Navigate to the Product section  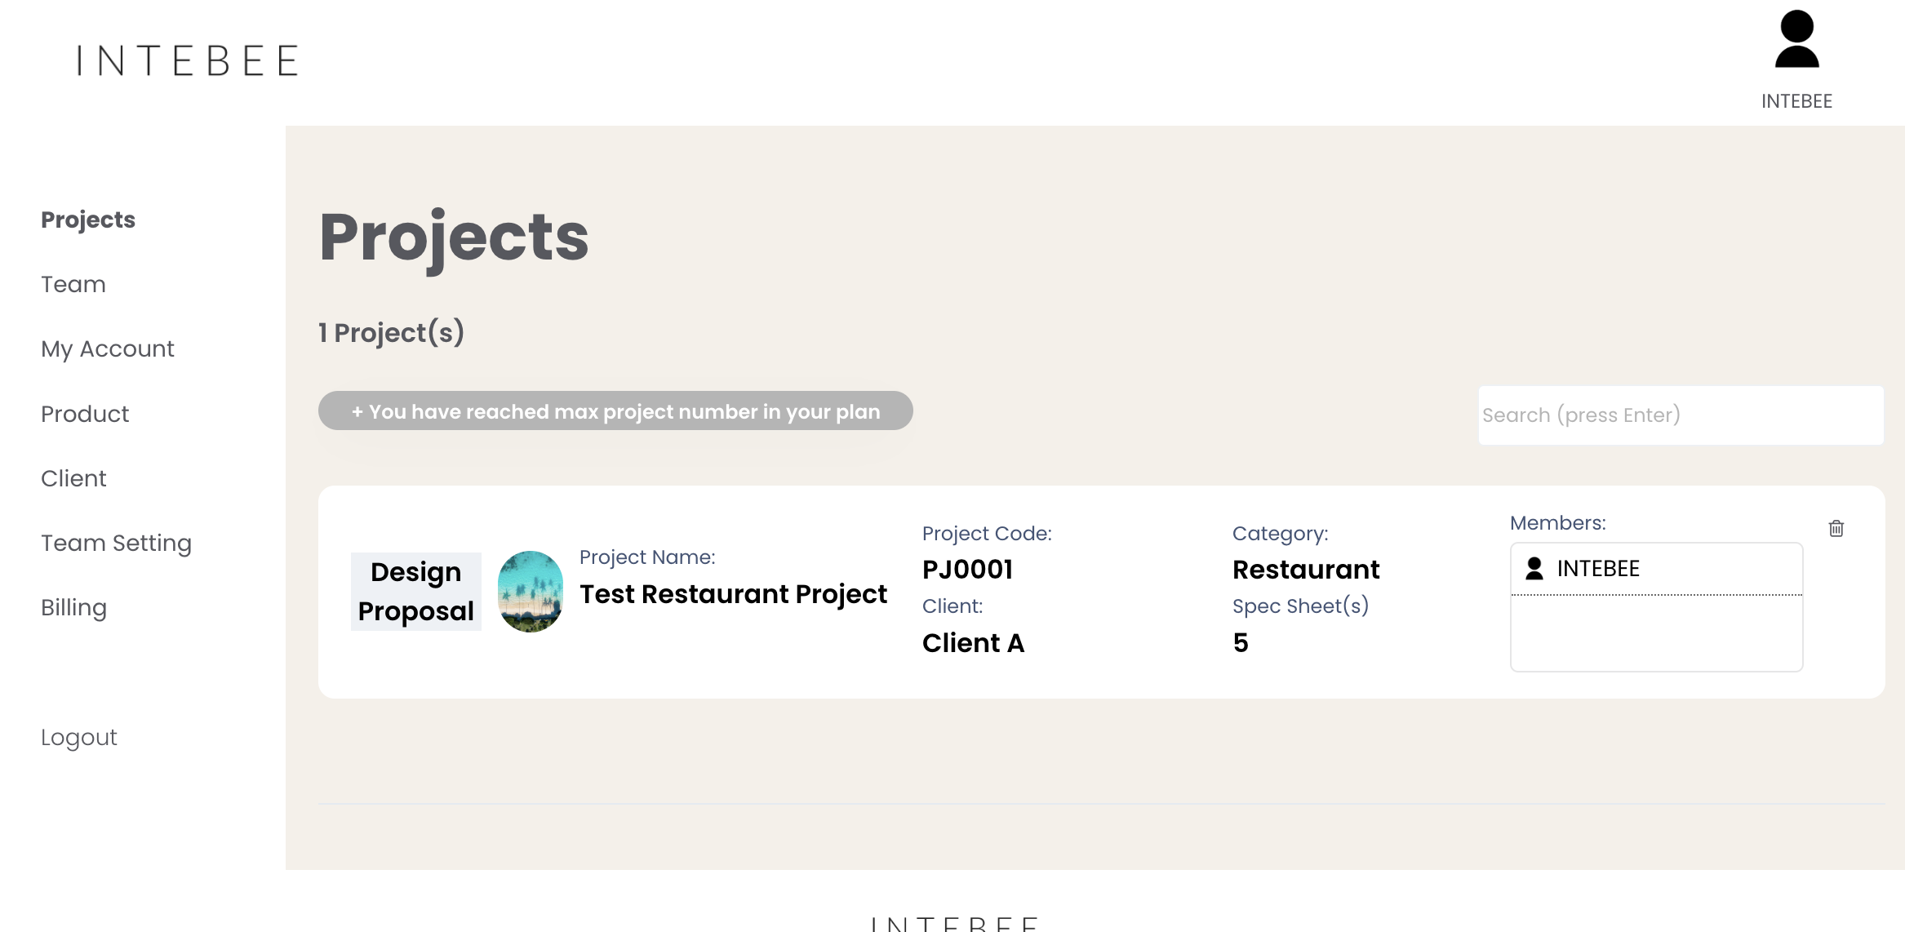pos(85,414)
